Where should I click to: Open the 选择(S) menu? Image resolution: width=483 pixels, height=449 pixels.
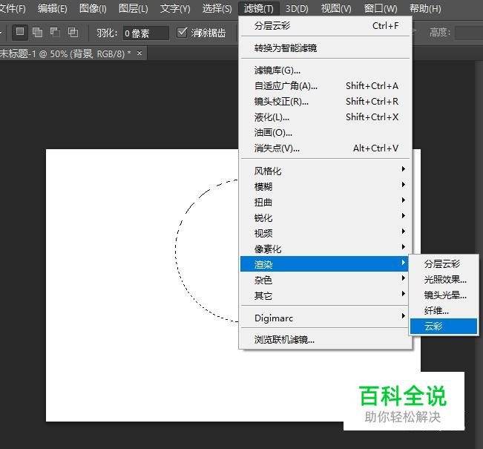tap(217, 8)
